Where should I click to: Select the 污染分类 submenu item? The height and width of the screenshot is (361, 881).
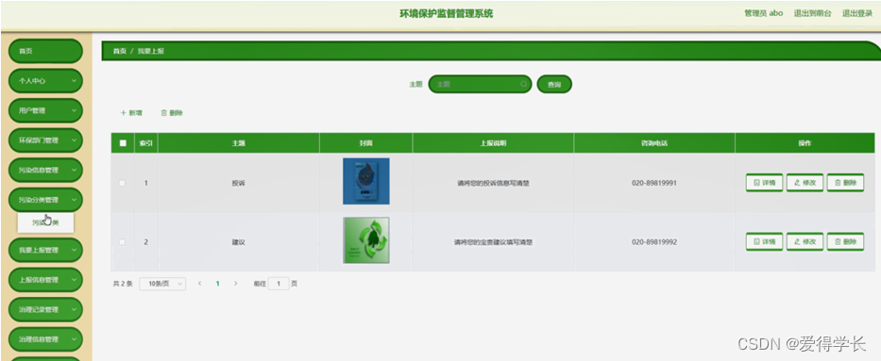click(45, 222)
